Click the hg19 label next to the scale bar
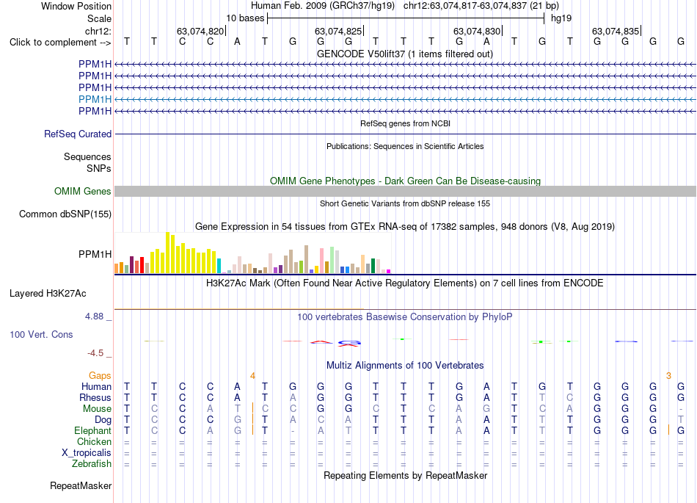The height and width of the screenshot is (503, 697). [x=561, y=18]
